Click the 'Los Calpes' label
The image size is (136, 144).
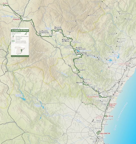pyautogui.click(x=71, y=54)
